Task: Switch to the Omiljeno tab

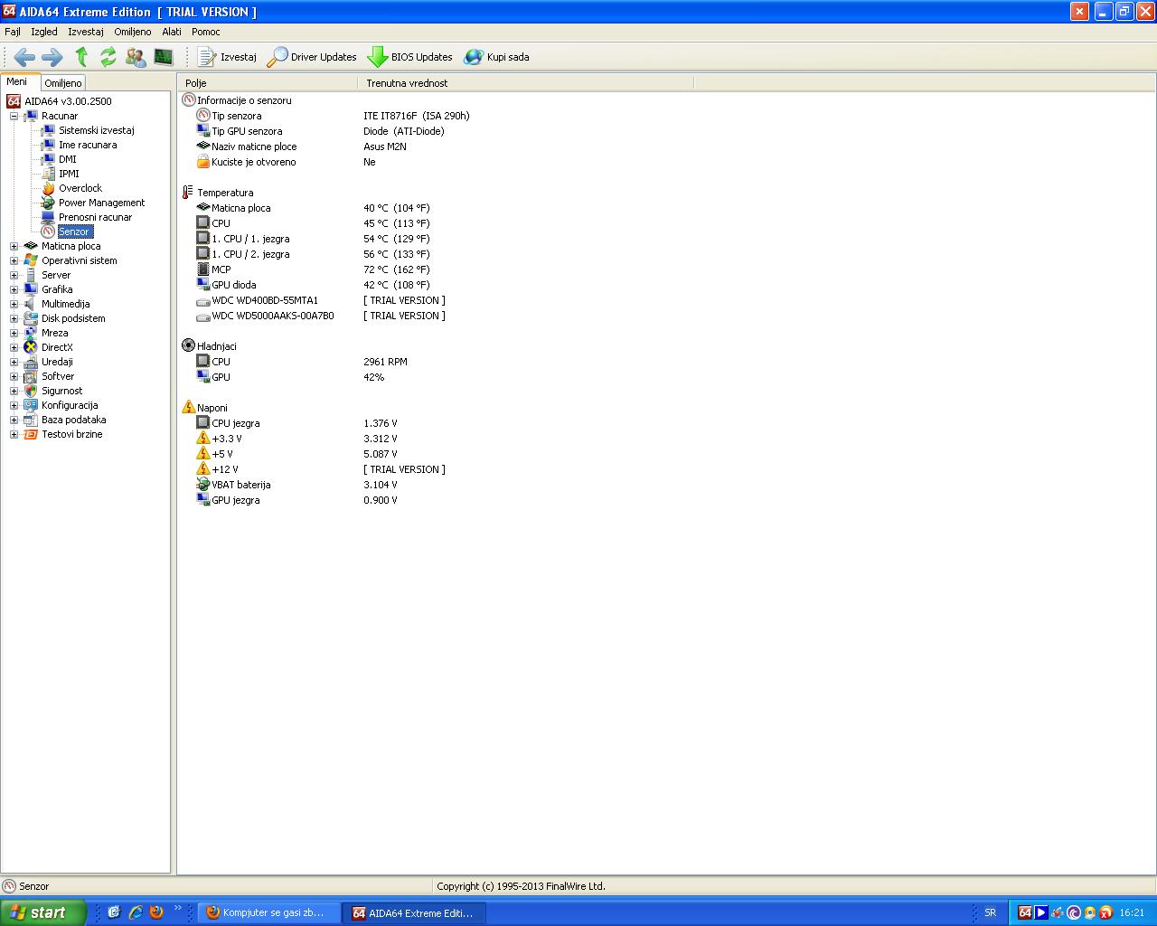Action: tap(63, 83)
